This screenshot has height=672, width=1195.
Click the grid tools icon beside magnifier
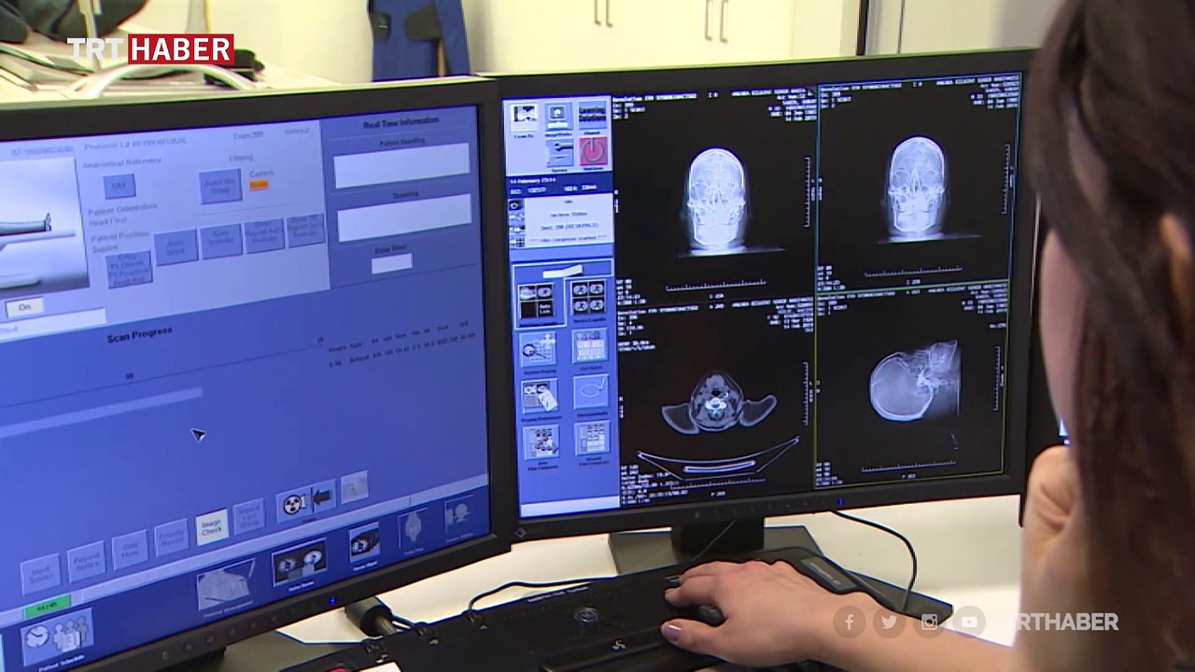[590, 345]
